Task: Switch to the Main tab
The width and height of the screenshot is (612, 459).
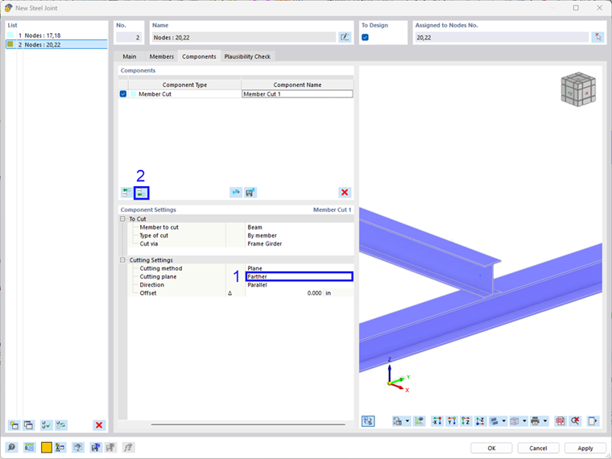Action: tap(130, 56)
